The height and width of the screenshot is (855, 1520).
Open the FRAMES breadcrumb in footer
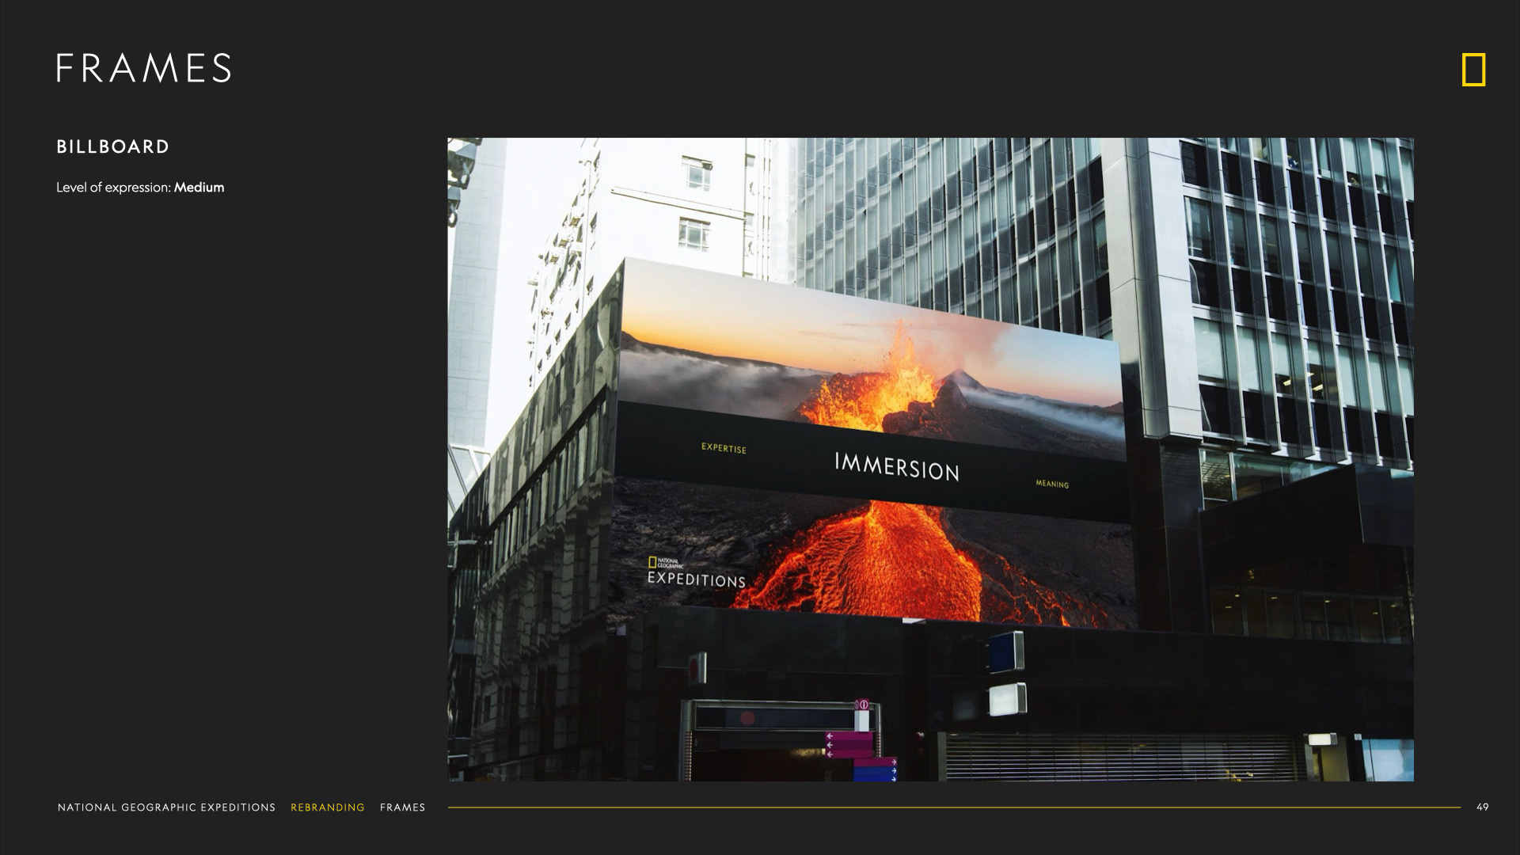402,807
